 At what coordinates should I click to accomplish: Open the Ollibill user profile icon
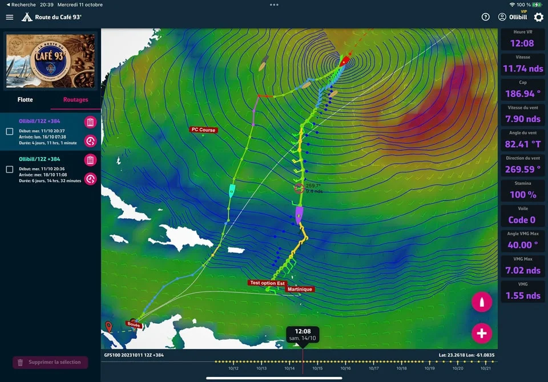pyautogui.click(x=502, y=17)
